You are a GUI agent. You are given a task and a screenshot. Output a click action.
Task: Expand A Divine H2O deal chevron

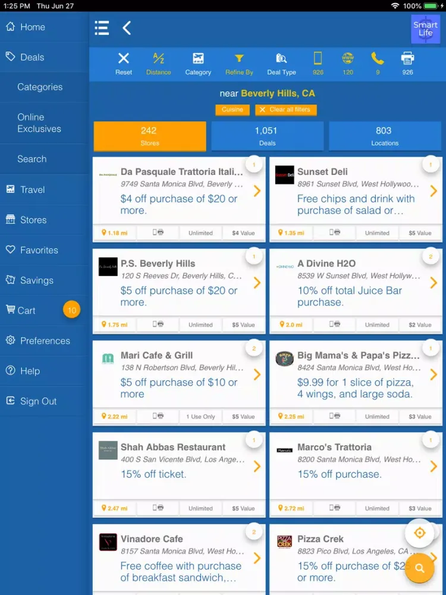(434, 283)
